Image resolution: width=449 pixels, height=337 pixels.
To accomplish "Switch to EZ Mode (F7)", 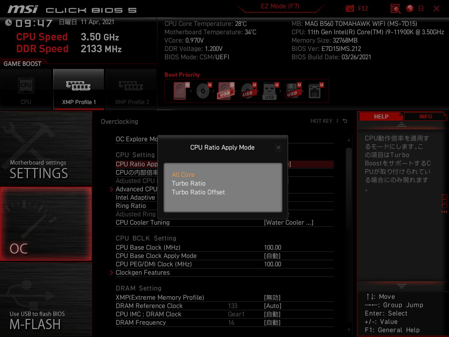I will pos(280,6).
